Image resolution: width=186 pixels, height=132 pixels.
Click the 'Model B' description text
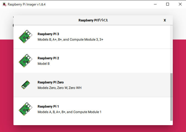pos(43,64)
